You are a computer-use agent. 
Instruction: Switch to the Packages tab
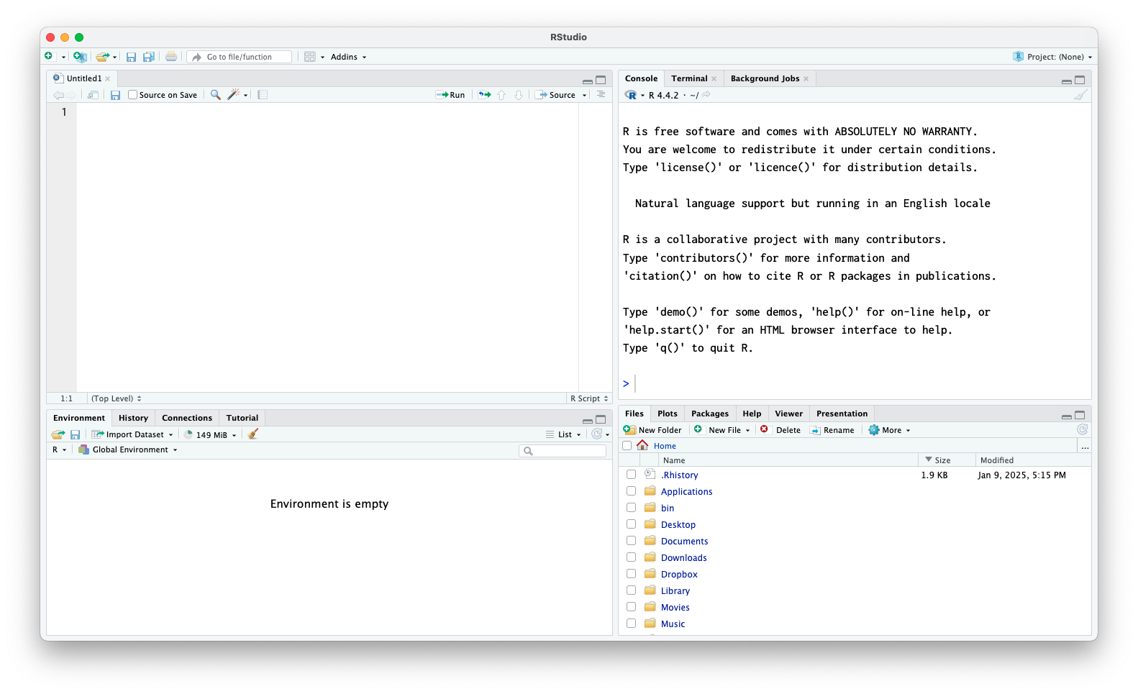pos(709,414)
